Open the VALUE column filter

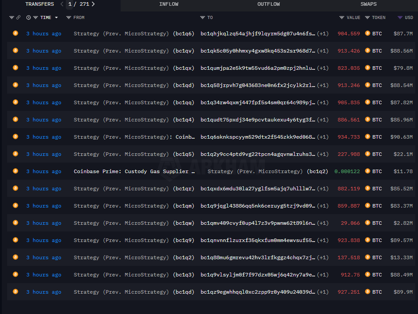(342, 18)
